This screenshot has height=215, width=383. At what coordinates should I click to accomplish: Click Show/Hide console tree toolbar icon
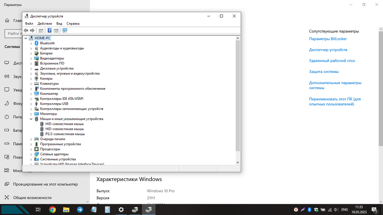41,31
